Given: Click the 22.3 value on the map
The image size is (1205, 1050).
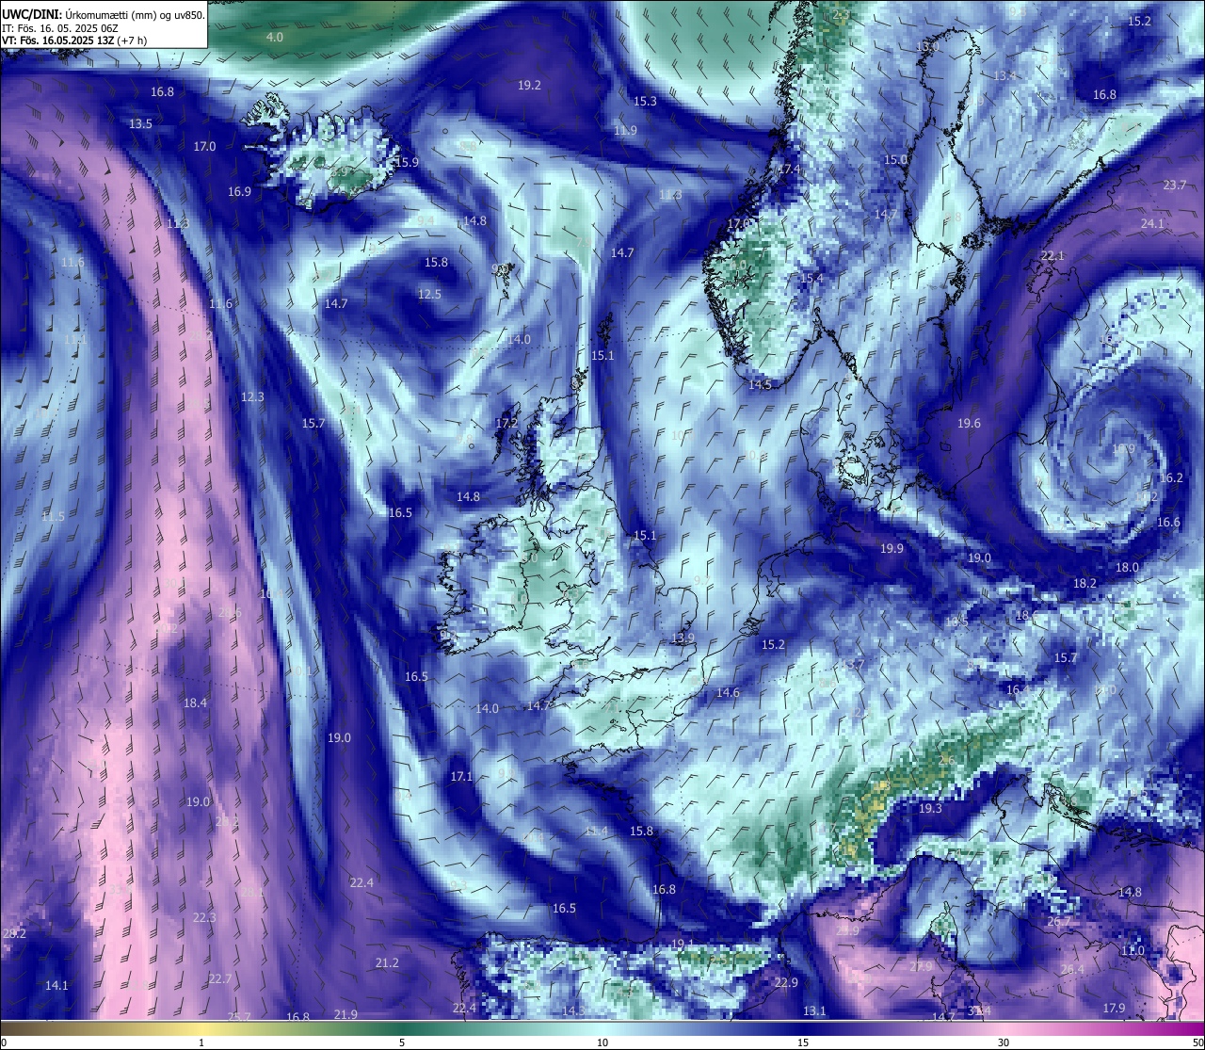Looking at the screenshot, I should click(204, 917).
